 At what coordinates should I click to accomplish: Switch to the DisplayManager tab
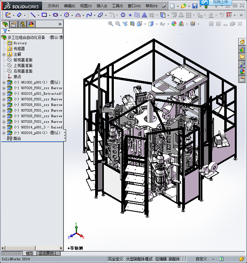(31, 24)
